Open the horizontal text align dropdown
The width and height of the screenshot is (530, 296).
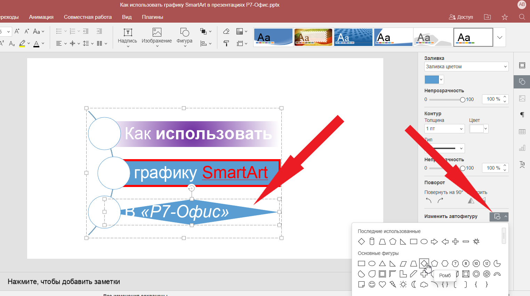click(x=61, y=44)
